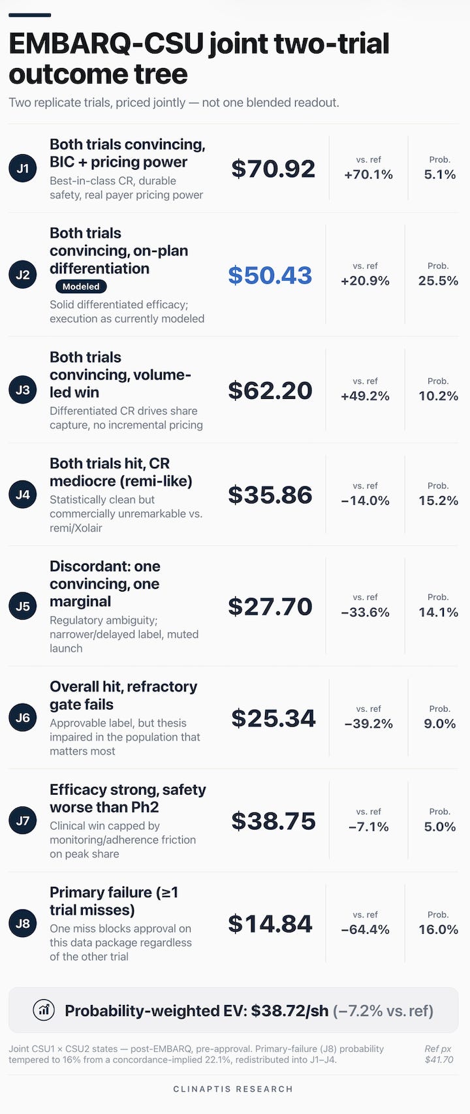
Task: Click the Probability-weighted EV summary bar
Action: pyautogui.click(x=234, y=1010)
